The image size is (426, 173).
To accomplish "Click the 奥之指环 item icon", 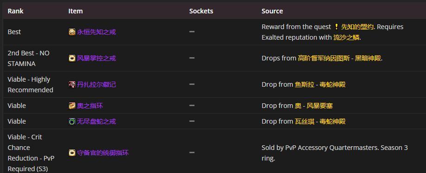I will pyautogui.click(x=72, y=106).
